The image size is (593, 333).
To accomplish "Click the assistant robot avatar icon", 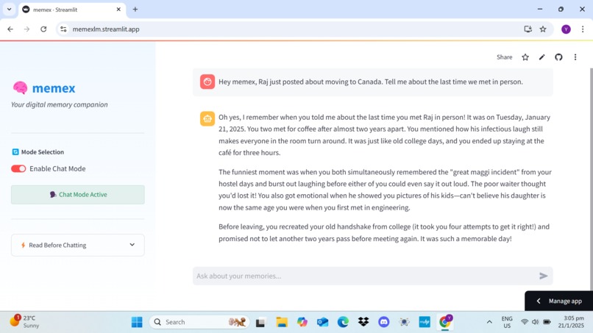I will pos(207,118).
